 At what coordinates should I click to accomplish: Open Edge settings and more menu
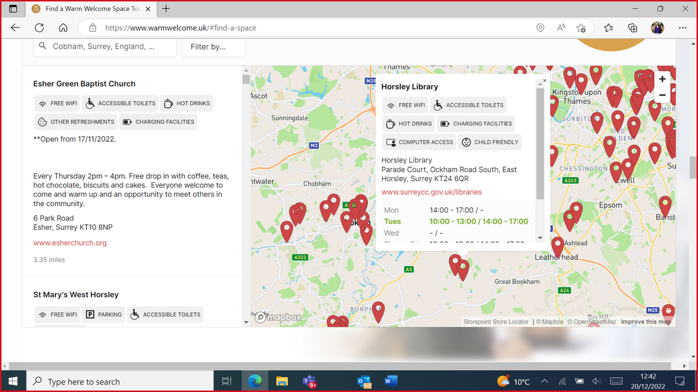(x=683, y=28)
